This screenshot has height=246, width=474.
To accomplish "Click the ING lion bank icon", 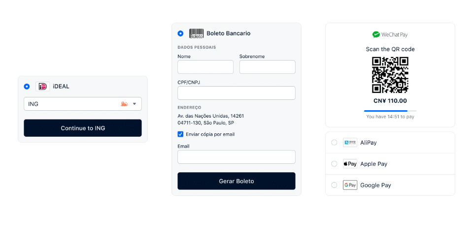I will (124, 104).
